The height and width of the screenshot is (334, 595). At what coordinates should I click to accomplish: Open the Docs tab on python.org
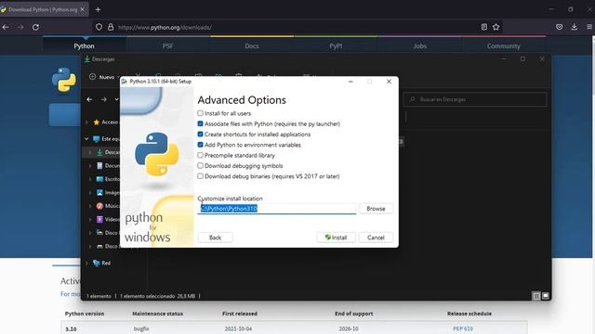point(252,46)
